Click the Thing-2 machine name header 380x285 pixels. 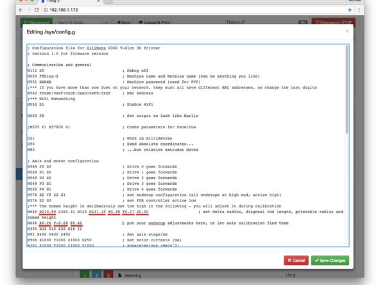236,22
